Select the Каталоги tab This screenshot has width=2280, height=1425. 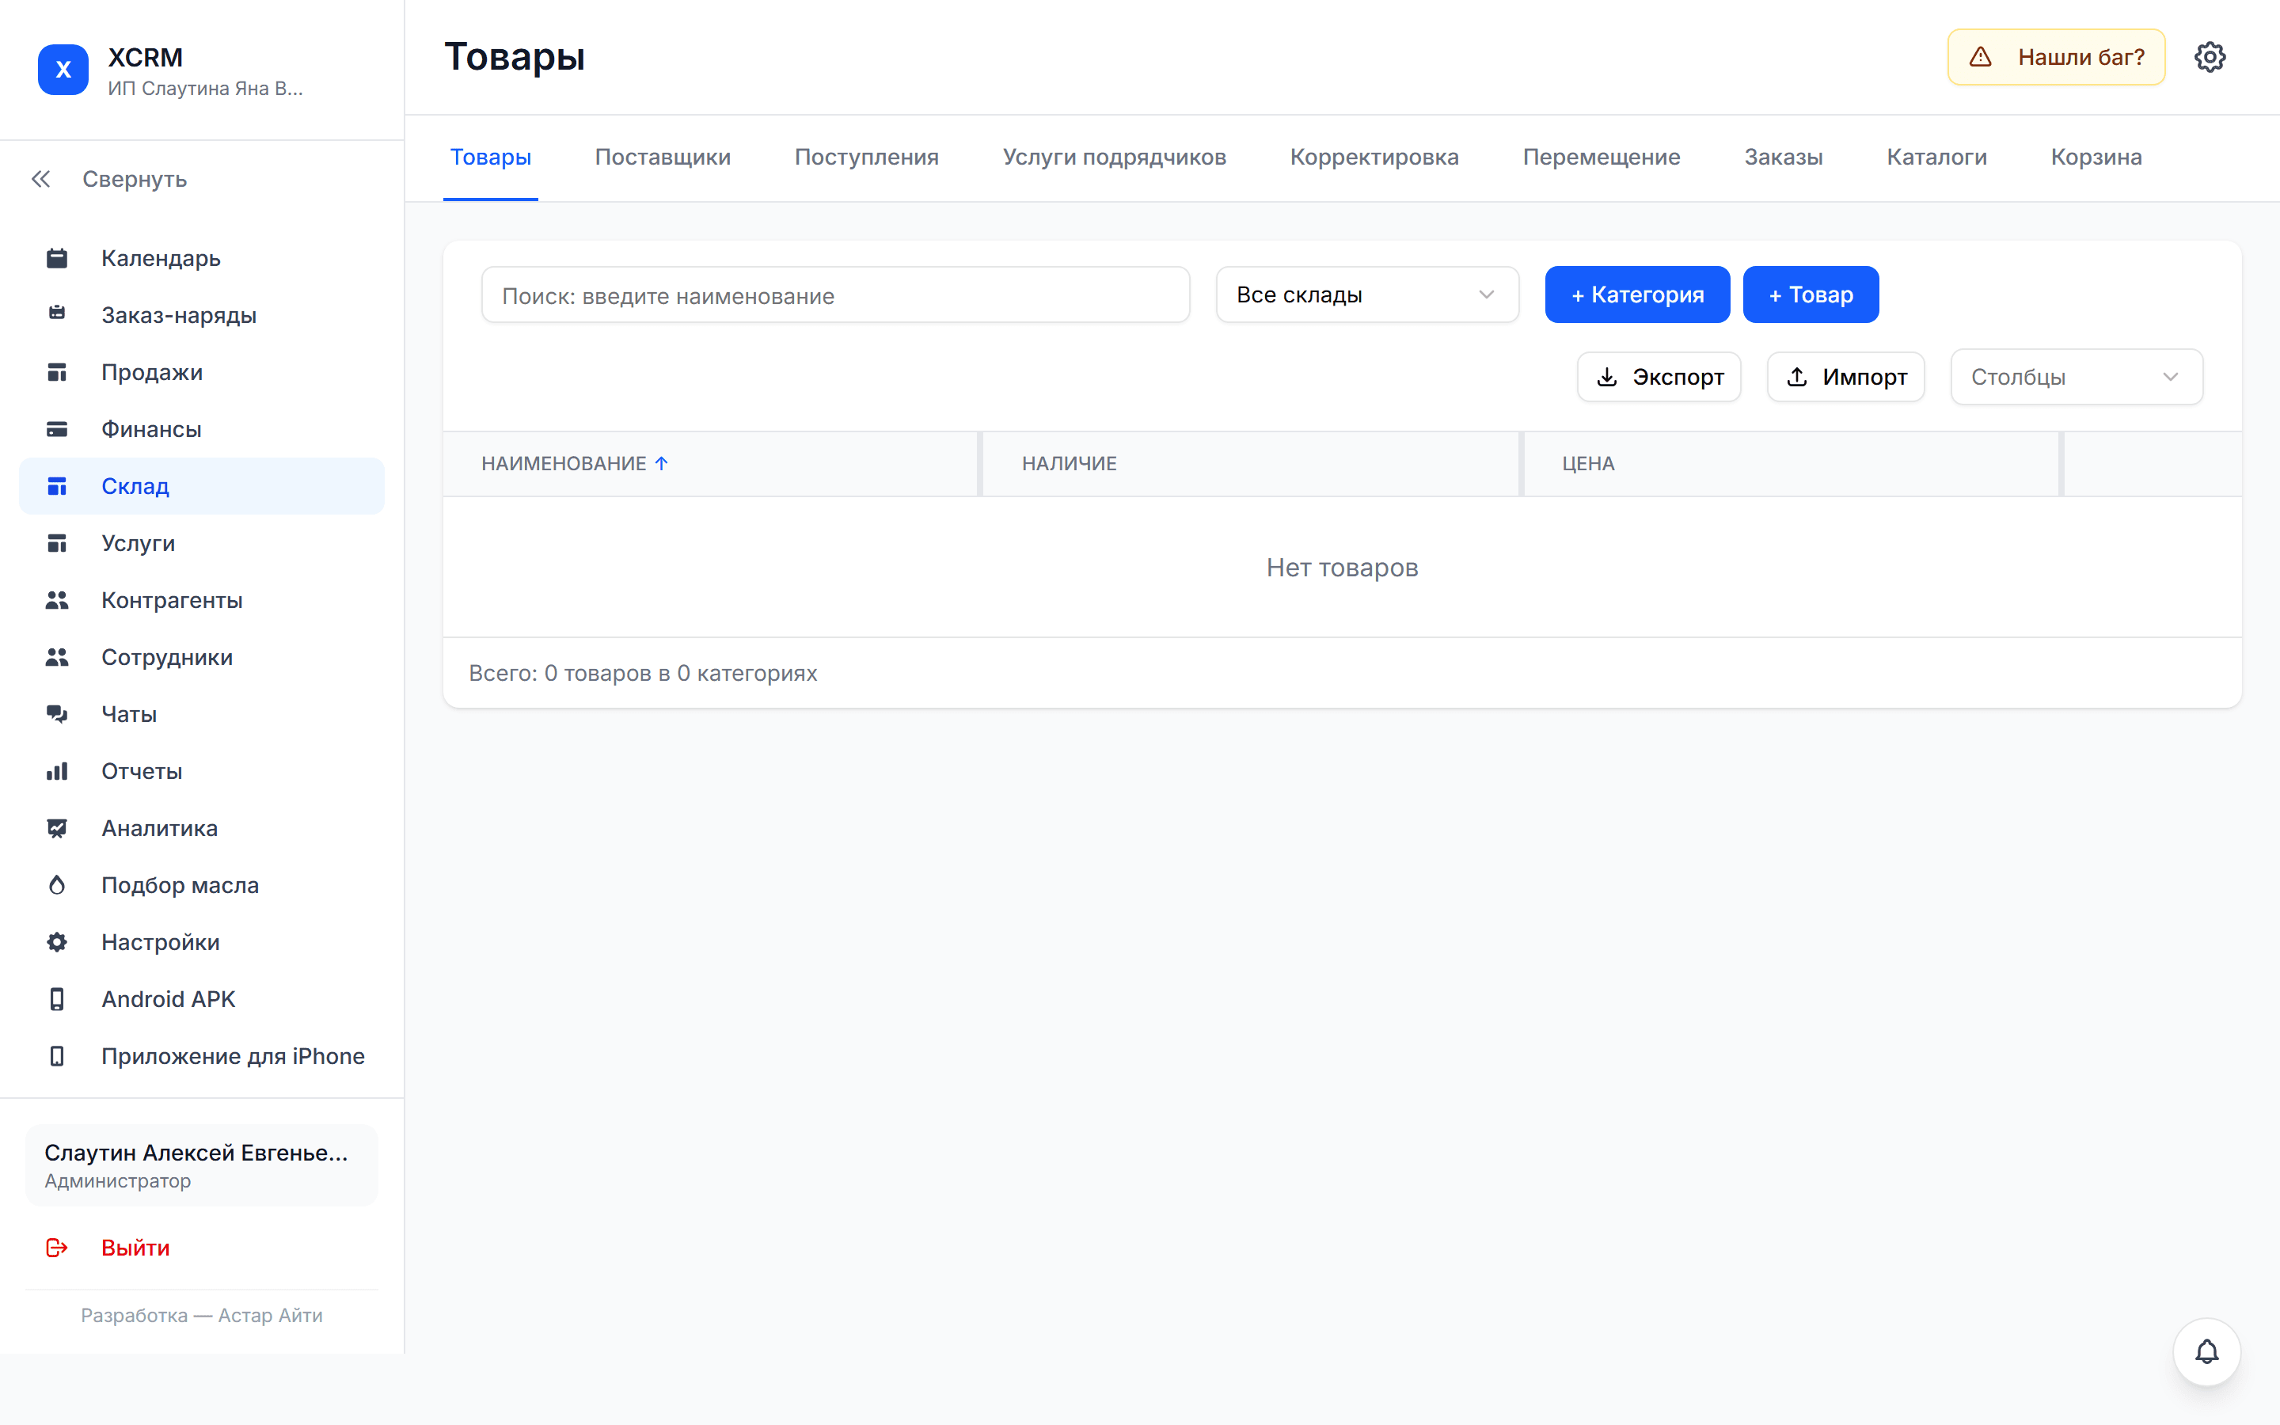[x=1937, y=158]
